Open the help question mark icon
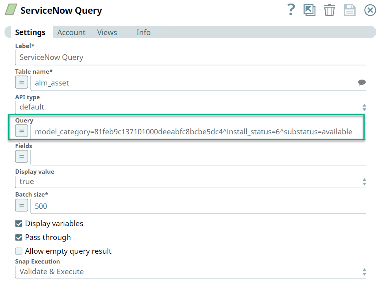This screenshot has width=380, height=286. [x=291, y=10]
